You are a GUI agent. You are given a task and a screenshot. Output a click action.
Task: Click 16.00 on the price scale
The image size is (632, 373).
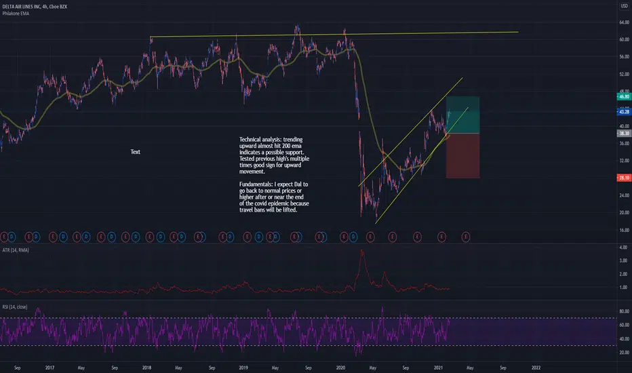coord(624,230)
